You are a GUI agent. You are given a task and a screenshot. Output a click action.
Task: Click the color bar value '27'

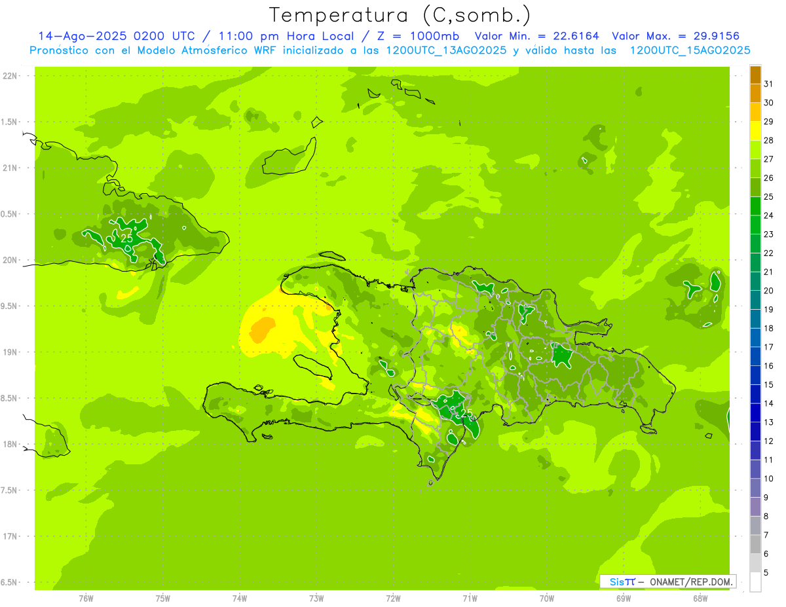[x=769, y=159]
